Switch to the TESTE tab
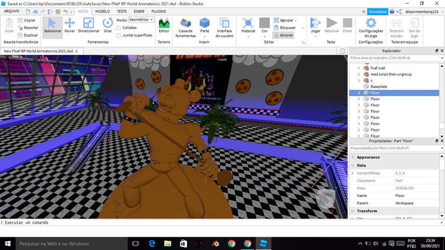The height and width of the screenshot is (250, 445). coord(122,11)
